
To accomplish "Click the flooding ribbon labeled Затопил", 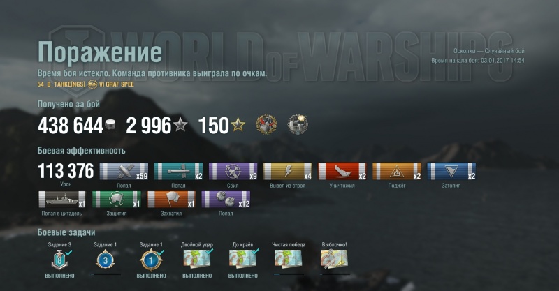I will [451, 172].
